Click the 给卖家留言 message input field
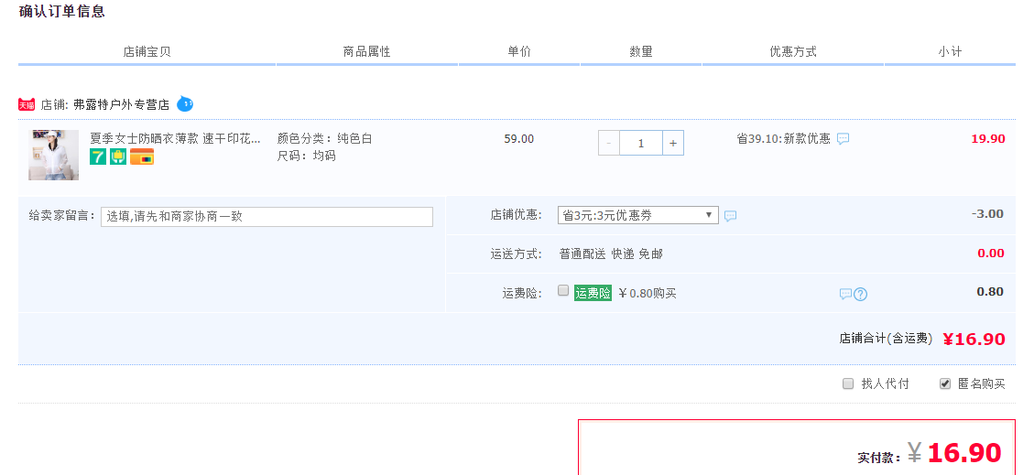Viewport: 1034px width, 475px height. click(267, 217)
